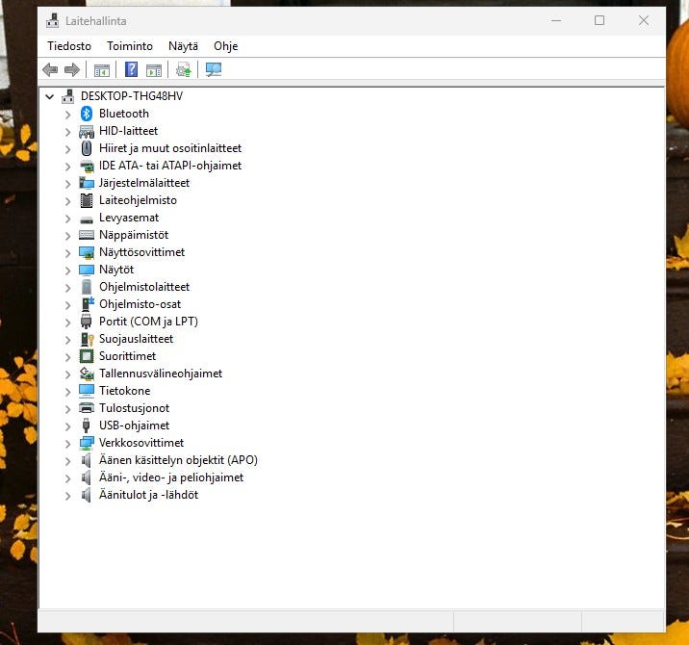This screenshot has height=645, width=689.
Task: Click the HID-laitteet category icon
Action: (87, 131)
